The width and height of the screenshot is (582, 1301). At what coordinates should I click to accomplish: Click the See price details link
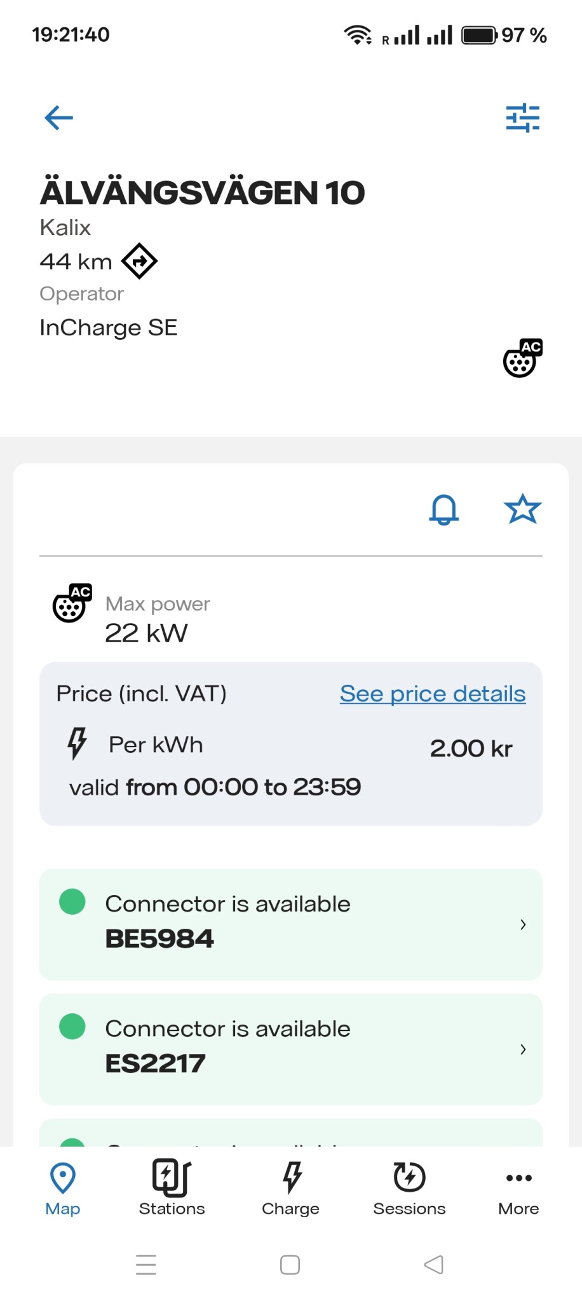point(433,694)
